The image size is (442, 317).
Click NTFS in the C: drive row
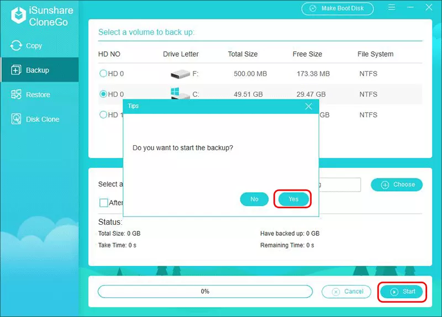368,94
